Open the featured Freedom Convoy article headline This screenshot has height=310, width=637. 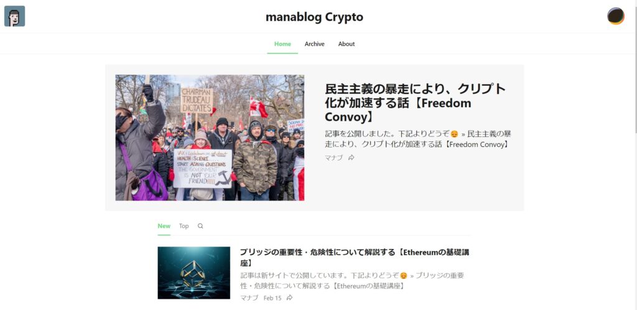tap(415, 103)
